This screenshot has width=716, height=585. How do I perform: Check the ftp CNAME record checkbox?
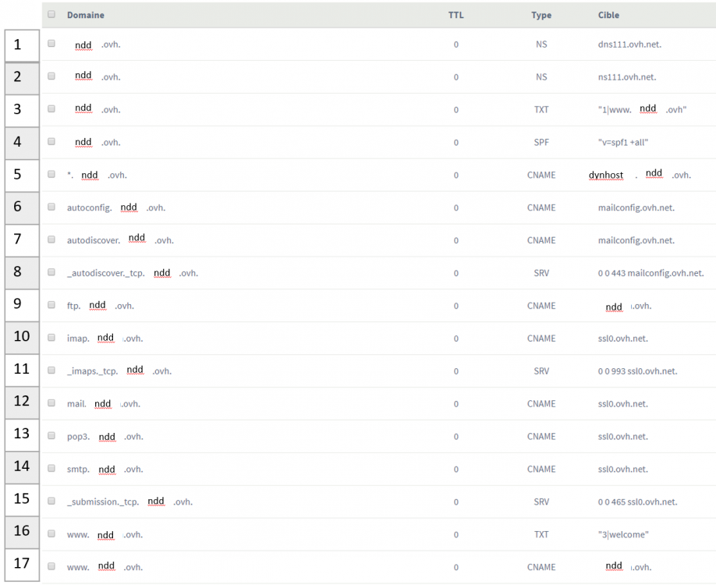pos(51,305)
